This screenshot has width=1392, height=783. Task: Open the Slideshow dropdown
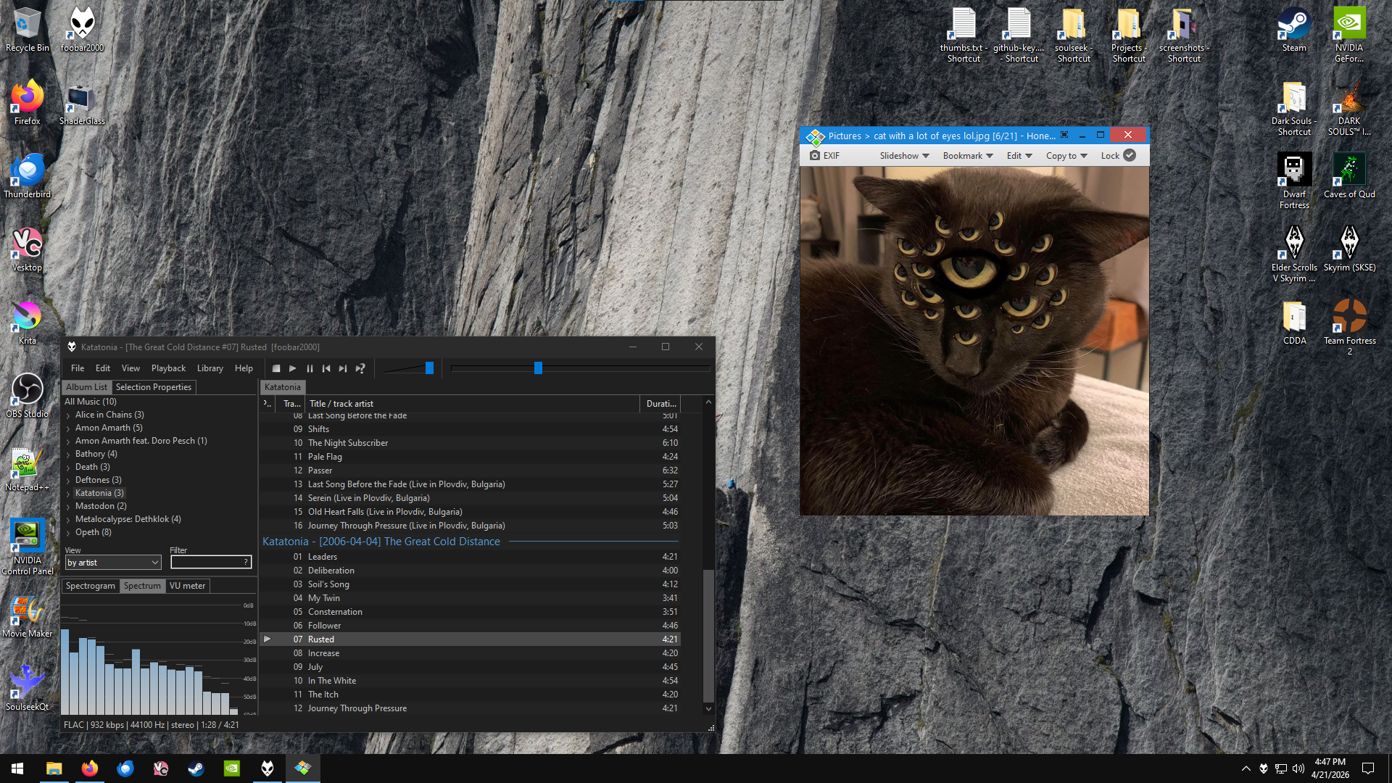pyautogui.click(x=904, y=156)
